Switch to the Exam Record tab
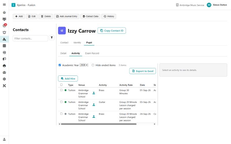The height and width of the screenshot is (144, 231). 92,53
